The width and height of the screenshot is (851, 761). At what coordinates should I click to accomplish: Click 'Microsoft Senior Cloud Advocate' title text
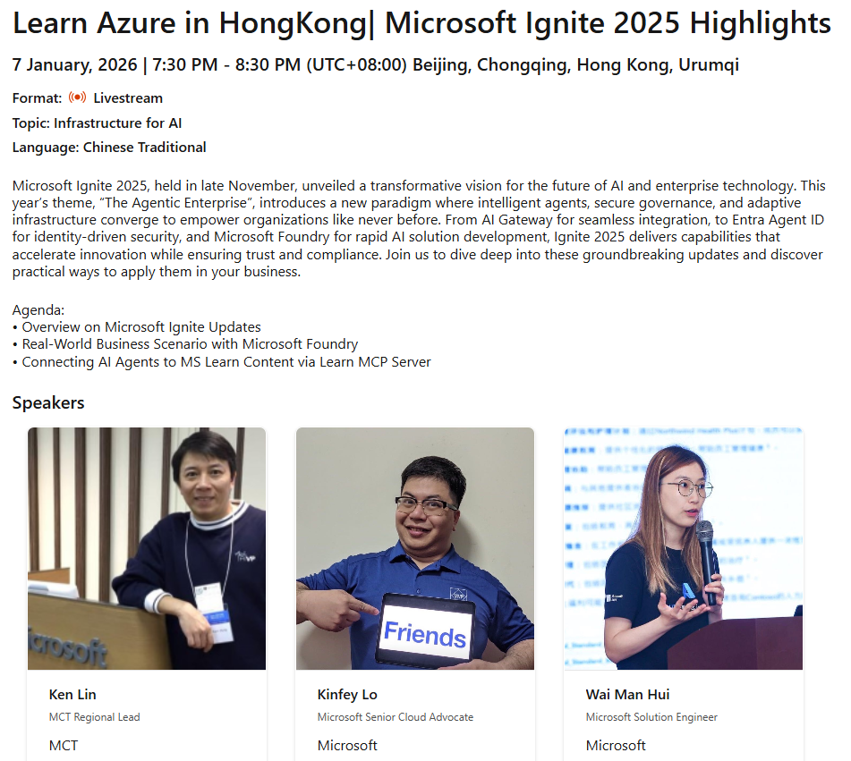(396, 717)
